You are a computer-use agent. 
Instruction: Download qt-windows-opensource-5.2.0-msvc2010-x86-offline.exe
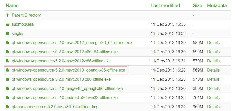pyautogui.click(x=61, y=79)
